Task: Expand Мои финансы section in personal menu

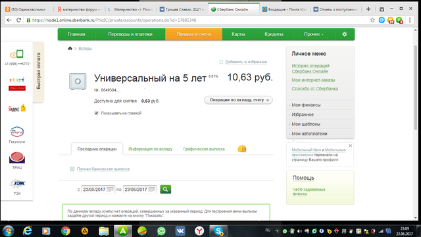Action: [x=306, y=105]
